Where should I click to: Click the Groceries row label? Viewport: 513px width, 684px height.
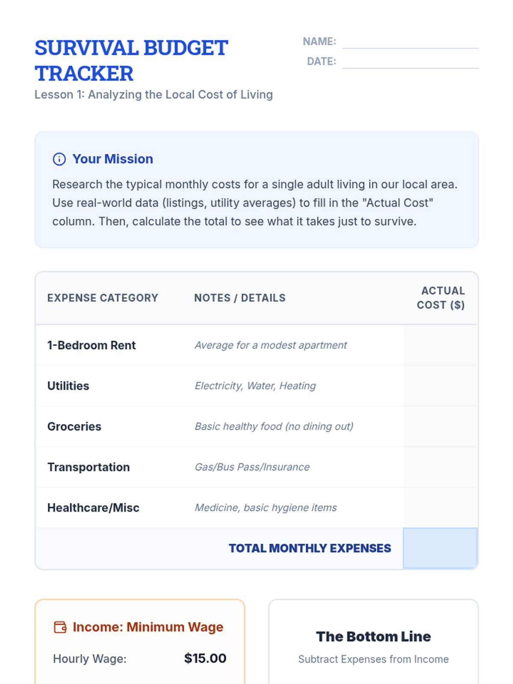coord(74,426)
